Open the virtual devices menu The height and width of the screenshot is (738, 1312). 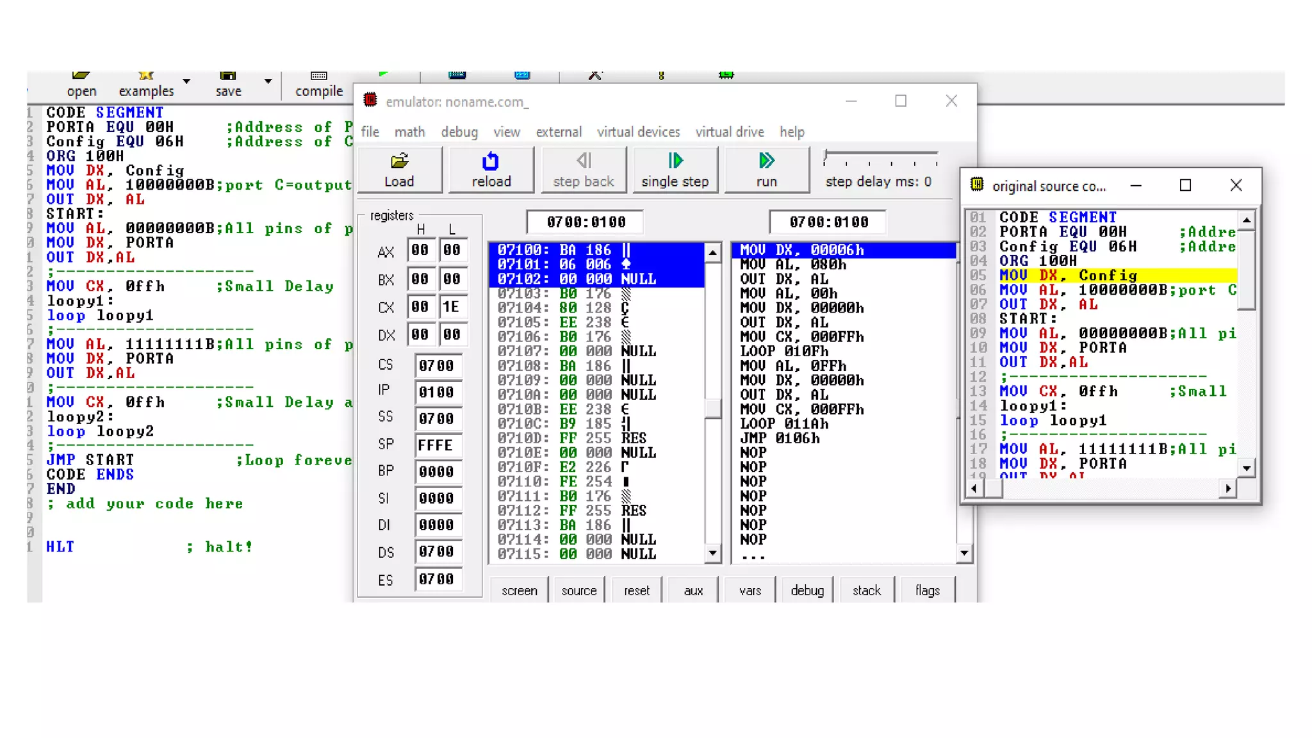coord(638,132)
